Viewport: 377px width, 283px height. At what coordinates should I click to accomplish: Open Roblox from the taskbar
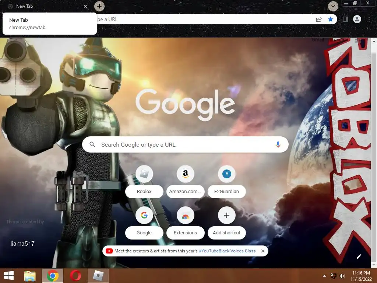tap(98, 276)
